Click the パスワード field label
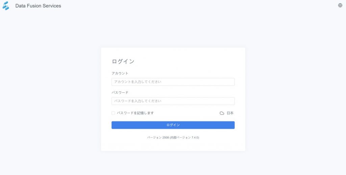This screenshot has height=175, width=346. point(120,92)
